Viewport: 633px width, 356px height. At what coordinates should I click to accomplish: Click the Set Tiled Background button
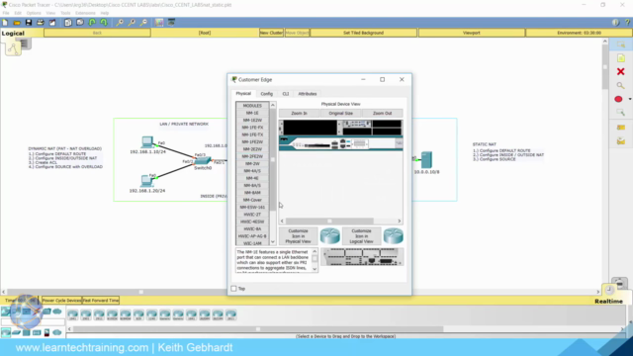[363, 33]
